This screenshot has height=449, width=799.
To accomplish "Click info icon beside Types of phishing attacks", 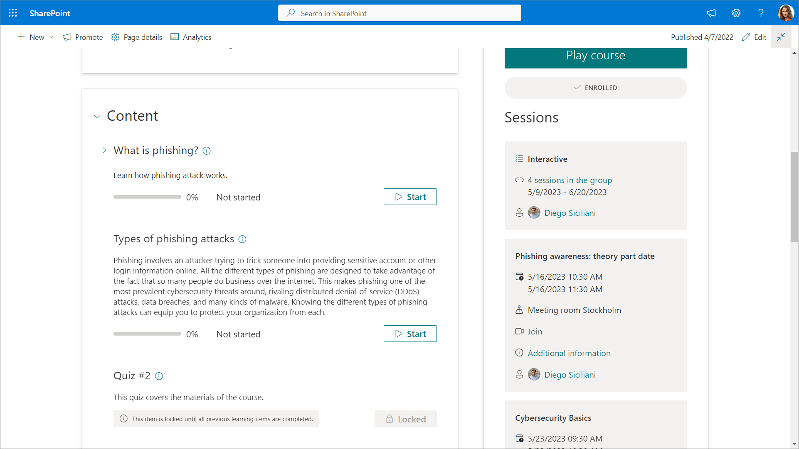I will tap(242, 239).
